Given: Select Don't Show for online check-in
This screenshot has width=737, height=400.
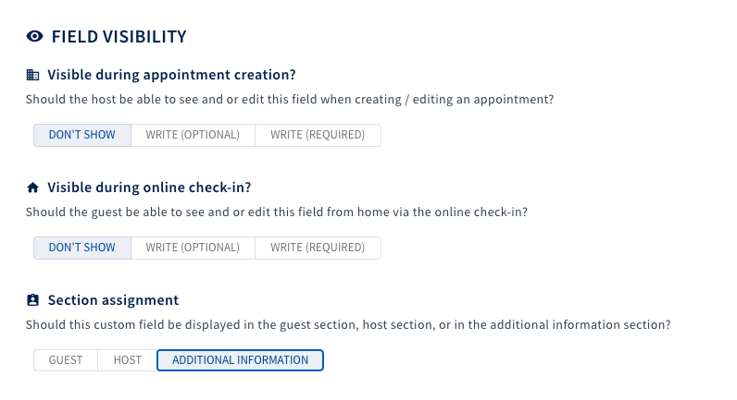Looking at the screenshot, I should pyautogui.click(x=82, y=248).
